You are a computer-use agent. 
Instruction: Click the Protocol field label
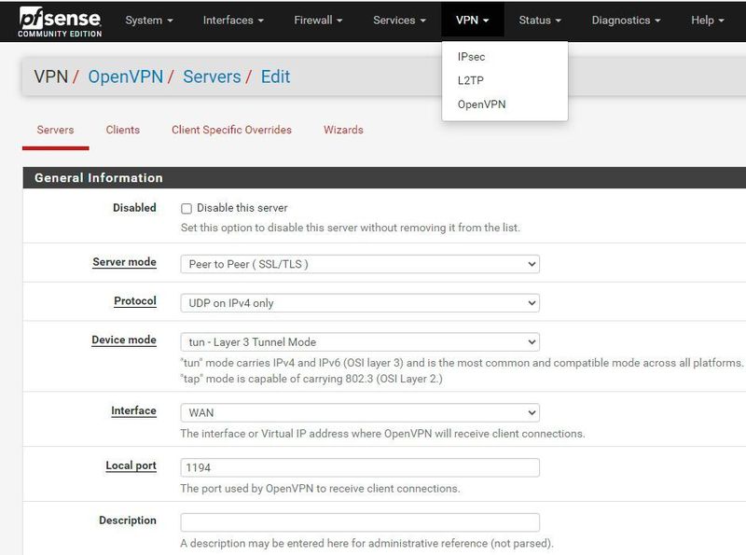pos(135,301)
